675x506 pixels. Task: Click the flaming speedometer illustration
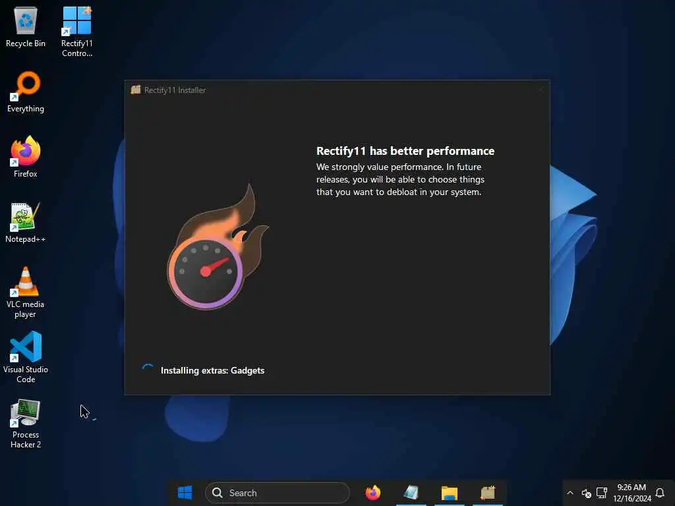pyautogui.click(x=218, y=247)
